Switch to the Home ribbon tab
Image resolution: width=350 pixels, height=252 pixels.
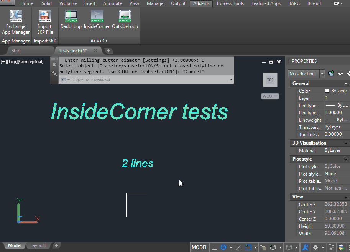[26, 3]
